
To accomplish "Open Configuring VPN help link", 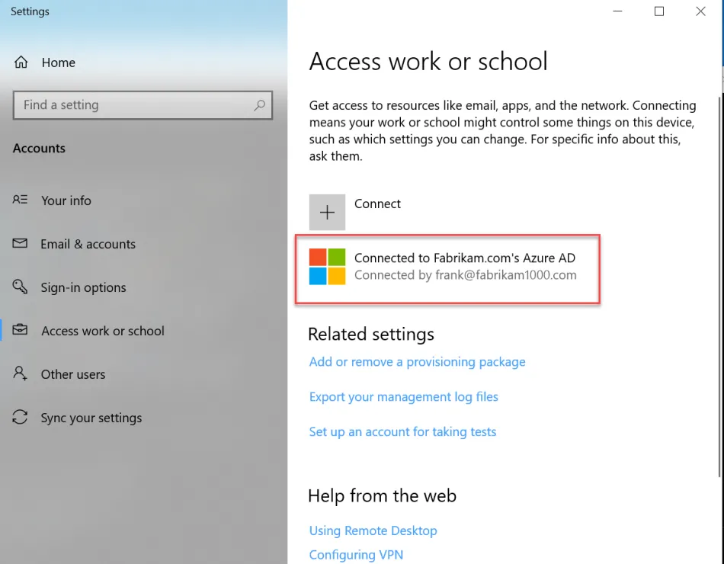I will [356, 555].
